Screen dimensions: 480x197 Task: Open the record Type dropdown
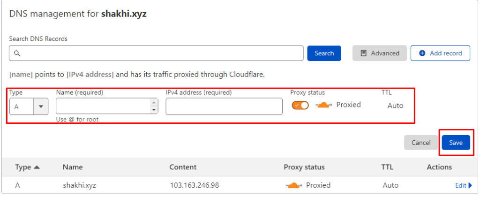pos(40,106)
